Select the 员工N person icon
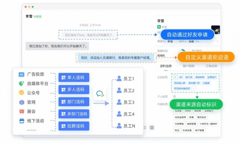Viewport: 240px width, 144px height. 119,126
